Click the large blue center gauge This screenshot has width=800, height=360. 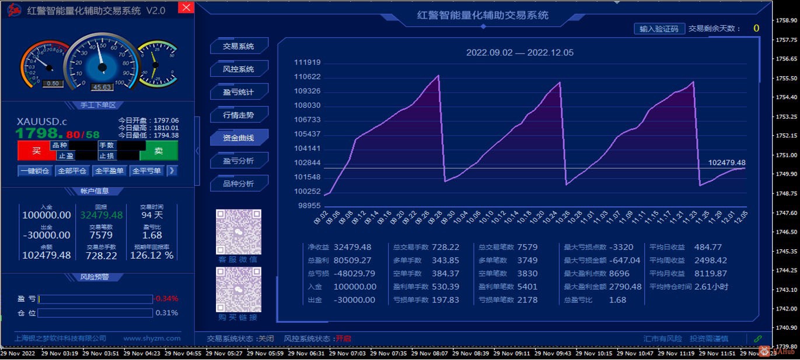pyautogui.click(x=102, y=62)
